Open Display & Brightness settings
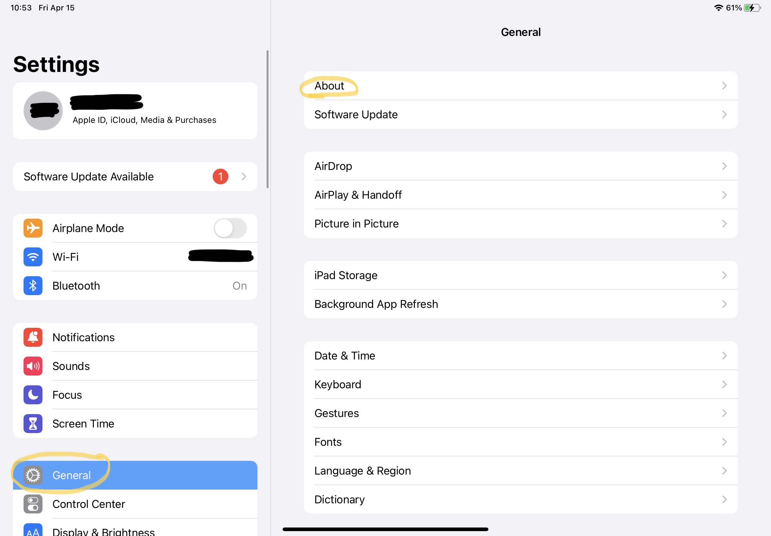 coord(103,531)
